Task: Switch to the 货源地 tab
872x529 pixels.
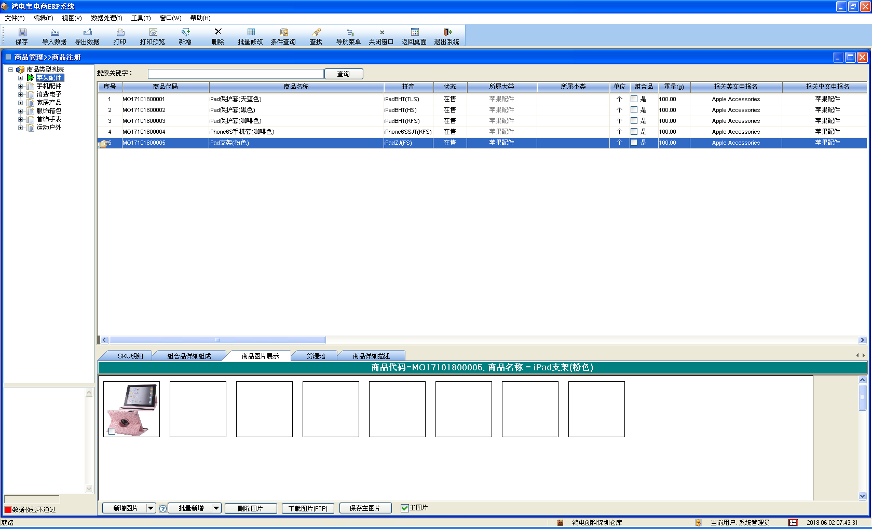Action: point(316,356)
